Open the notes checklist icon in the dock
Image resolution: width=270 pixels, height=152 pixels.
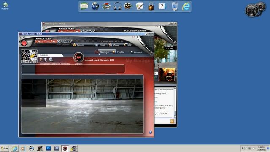pos(140,6)
